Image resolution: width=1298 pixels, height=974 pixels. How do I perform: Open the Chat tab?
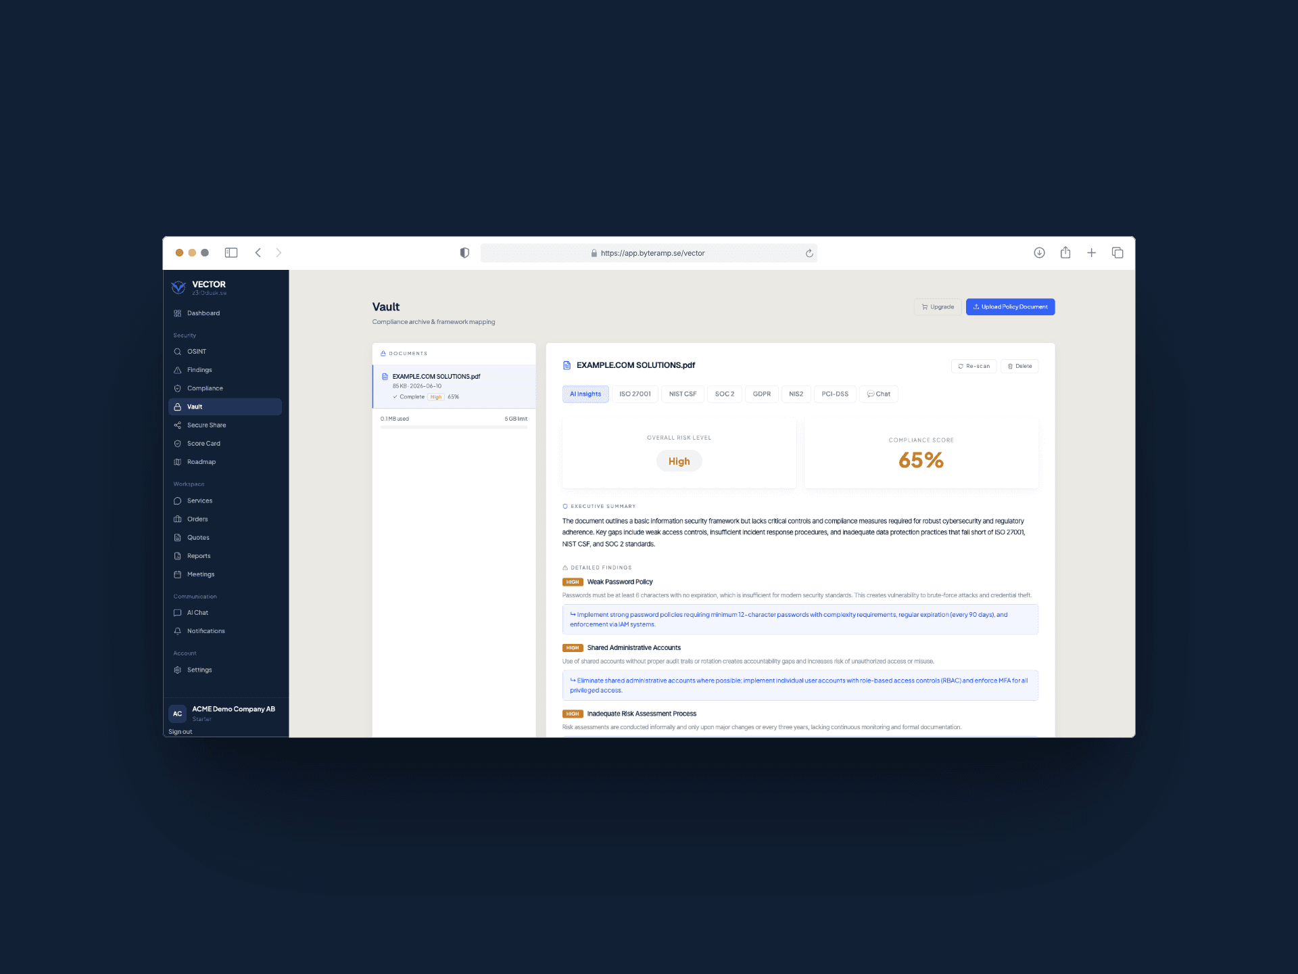coord(878,394)
